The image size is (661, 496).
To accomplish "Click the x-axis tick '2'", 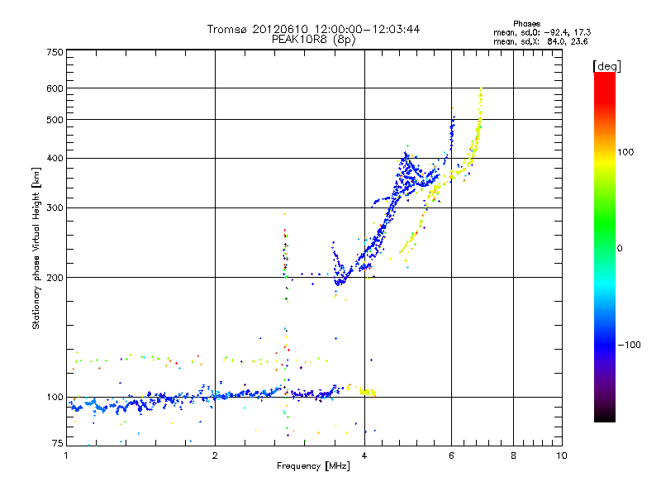I will 215,455.
